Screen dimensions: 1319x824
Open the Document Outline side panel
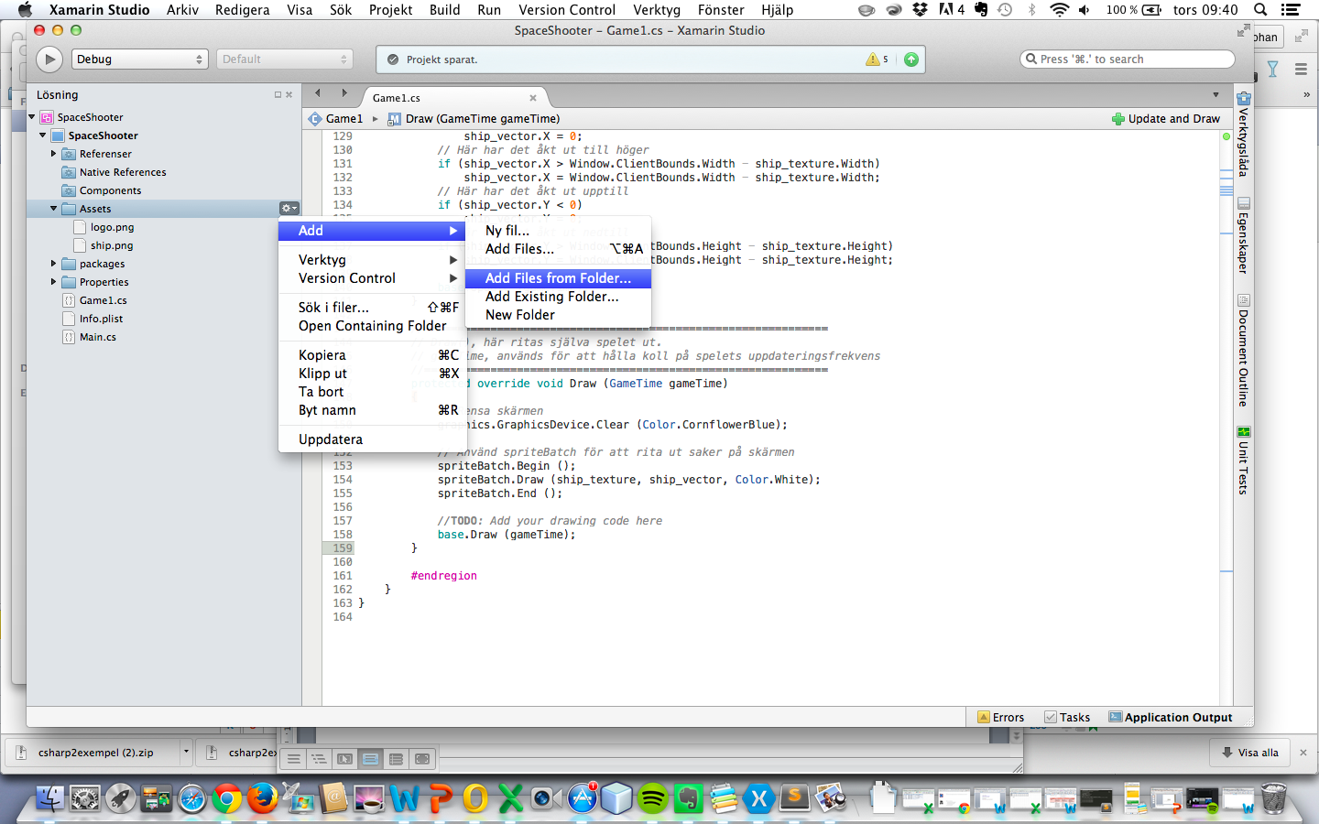pyautogui.click(x=1243, y=350)
